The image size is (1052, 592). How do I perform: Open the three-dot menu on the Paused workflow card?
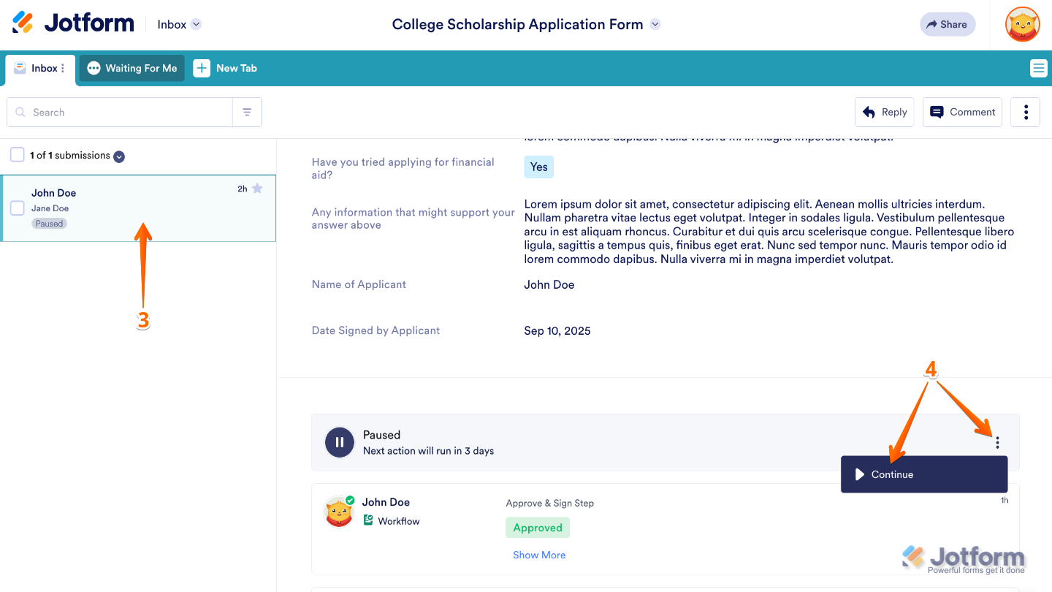(x=997, y=441)
